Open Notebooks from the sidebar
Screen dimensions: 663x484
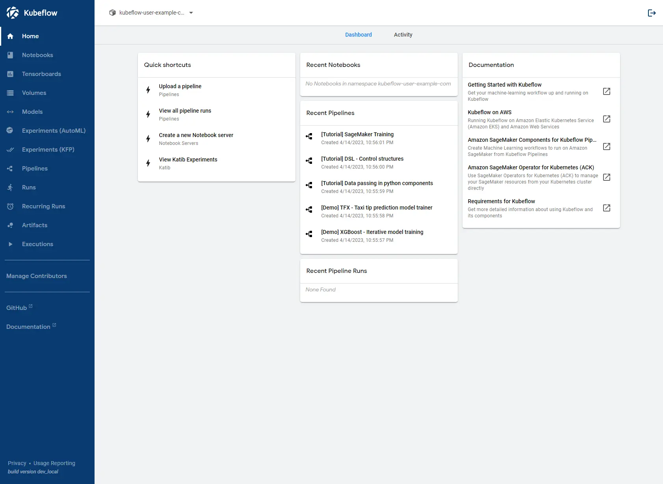pyautogui.click(x=47, y=55)
